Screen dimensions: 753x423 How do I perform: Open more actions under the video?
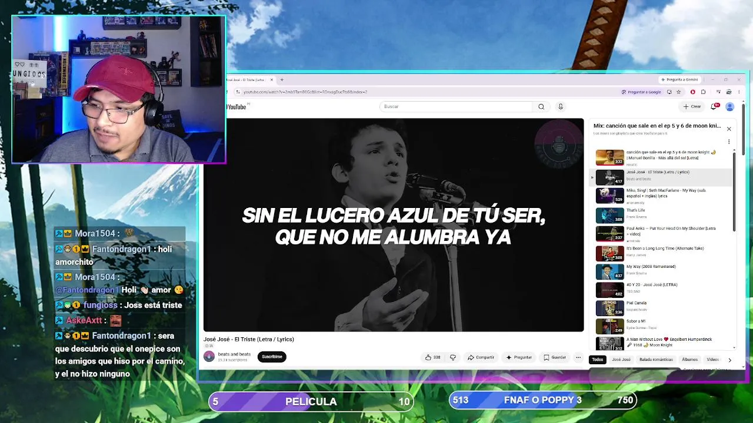pos(578,357)
